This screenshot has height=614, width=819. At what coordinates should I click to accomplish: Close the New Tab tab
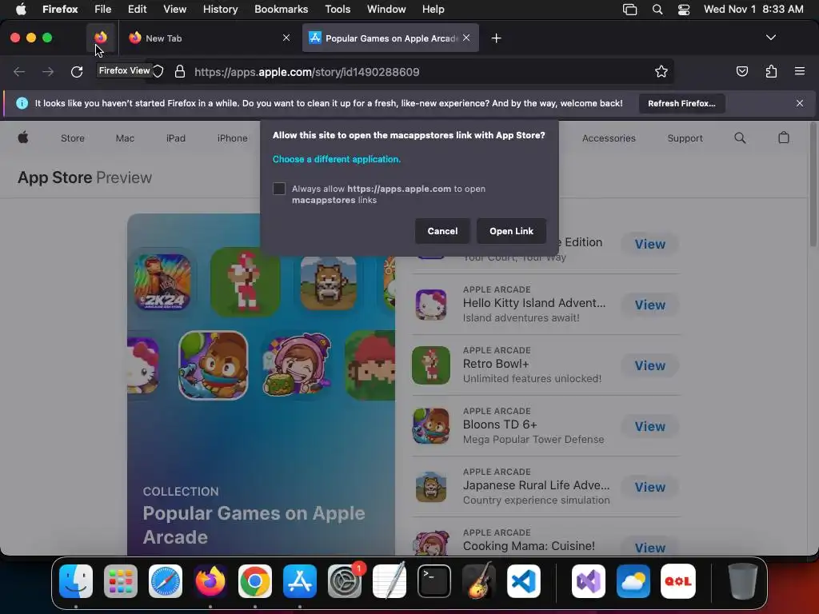click(286, 38)
